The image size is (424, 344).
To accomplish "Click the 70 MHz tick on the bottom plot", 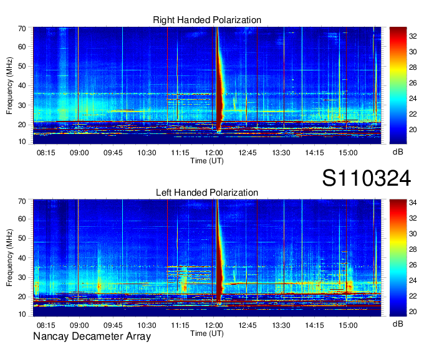I will (22, 201).
